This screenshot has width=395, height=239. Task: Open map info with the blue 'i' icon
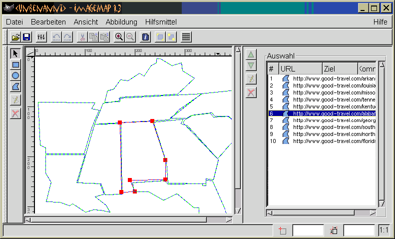pyautogui.click(x=145, y=37)
